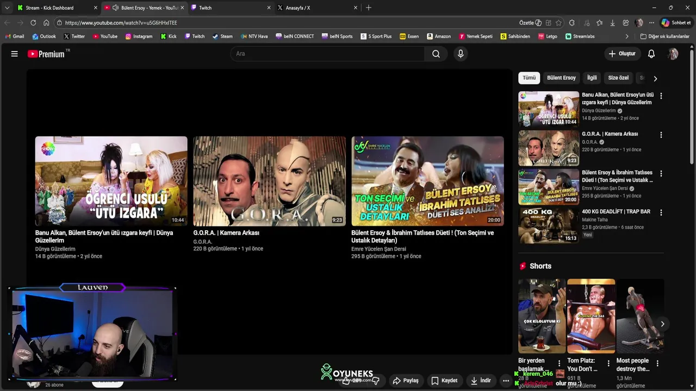
Task: Open the YouTube notifications bell
Action: [651, 54]
